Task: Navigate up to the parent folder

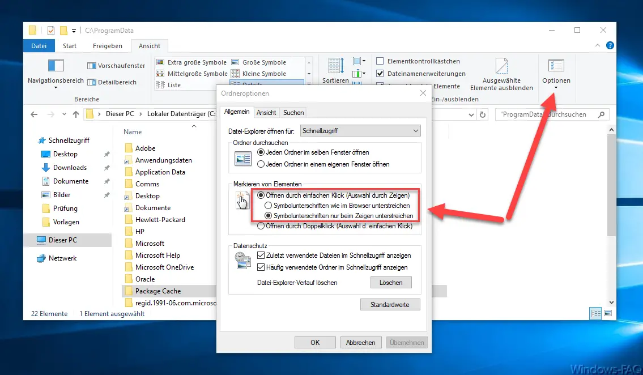Action: point(76,114)
